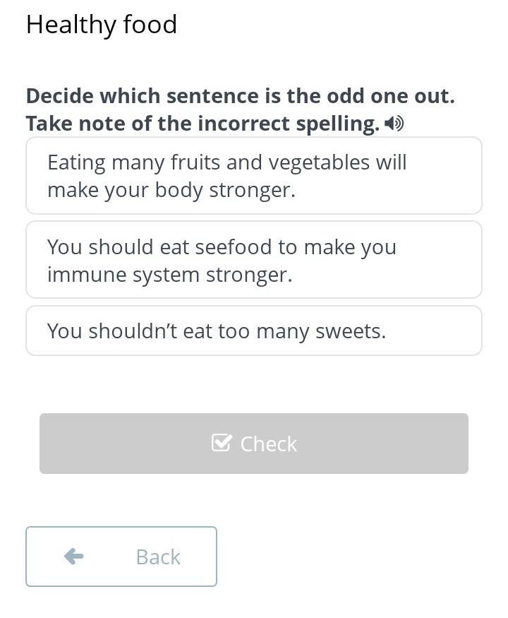Click 'immune system stronger' in second option
Viewport: 508px width, 618px height.
pyautogui.click(x=169, y=275)
